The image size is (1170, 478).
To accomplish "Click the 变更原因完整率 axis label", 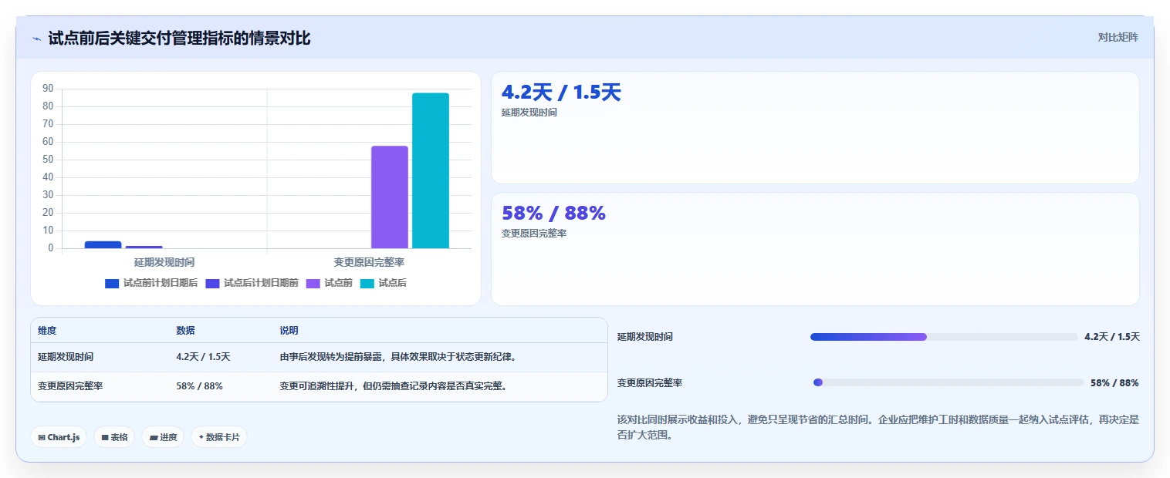I will pos(369,262).
